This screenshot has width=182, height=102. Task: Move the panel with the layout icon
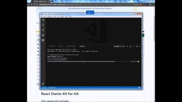point(136,46)
